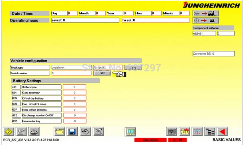Click the parameter number 807
Viewport: 243px width, 145px height.
16,109
